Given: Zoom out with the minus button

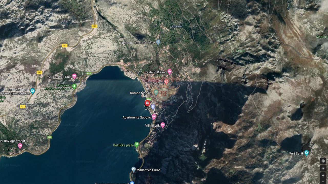Looking at the screenshot, I should tap(323, 182).
